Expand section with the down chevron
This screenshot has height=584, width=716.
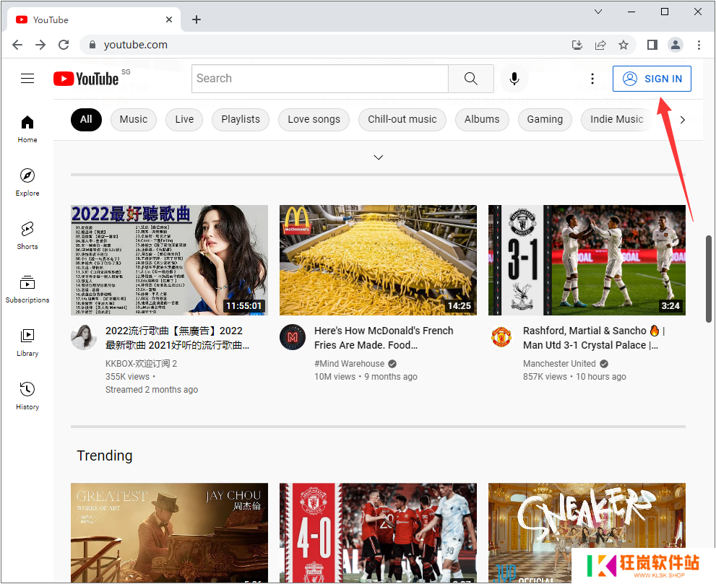pos(378,157)
